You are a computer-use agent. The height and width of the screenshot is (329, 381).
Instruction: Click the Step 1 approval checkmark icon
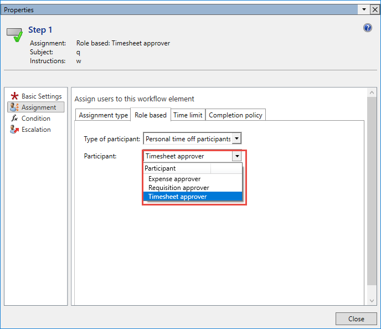click(x=15, y=35)
